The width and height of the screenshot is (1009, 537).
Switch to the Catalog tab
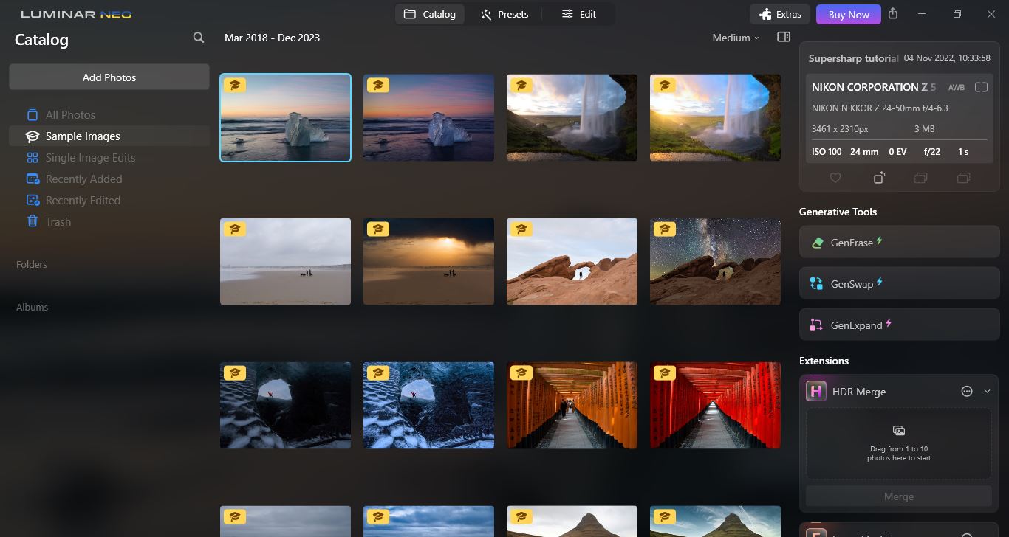coord(430,14)
